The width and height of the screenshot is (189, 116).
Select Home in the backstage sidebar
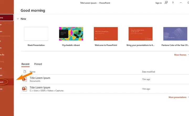tap(7, 18)
